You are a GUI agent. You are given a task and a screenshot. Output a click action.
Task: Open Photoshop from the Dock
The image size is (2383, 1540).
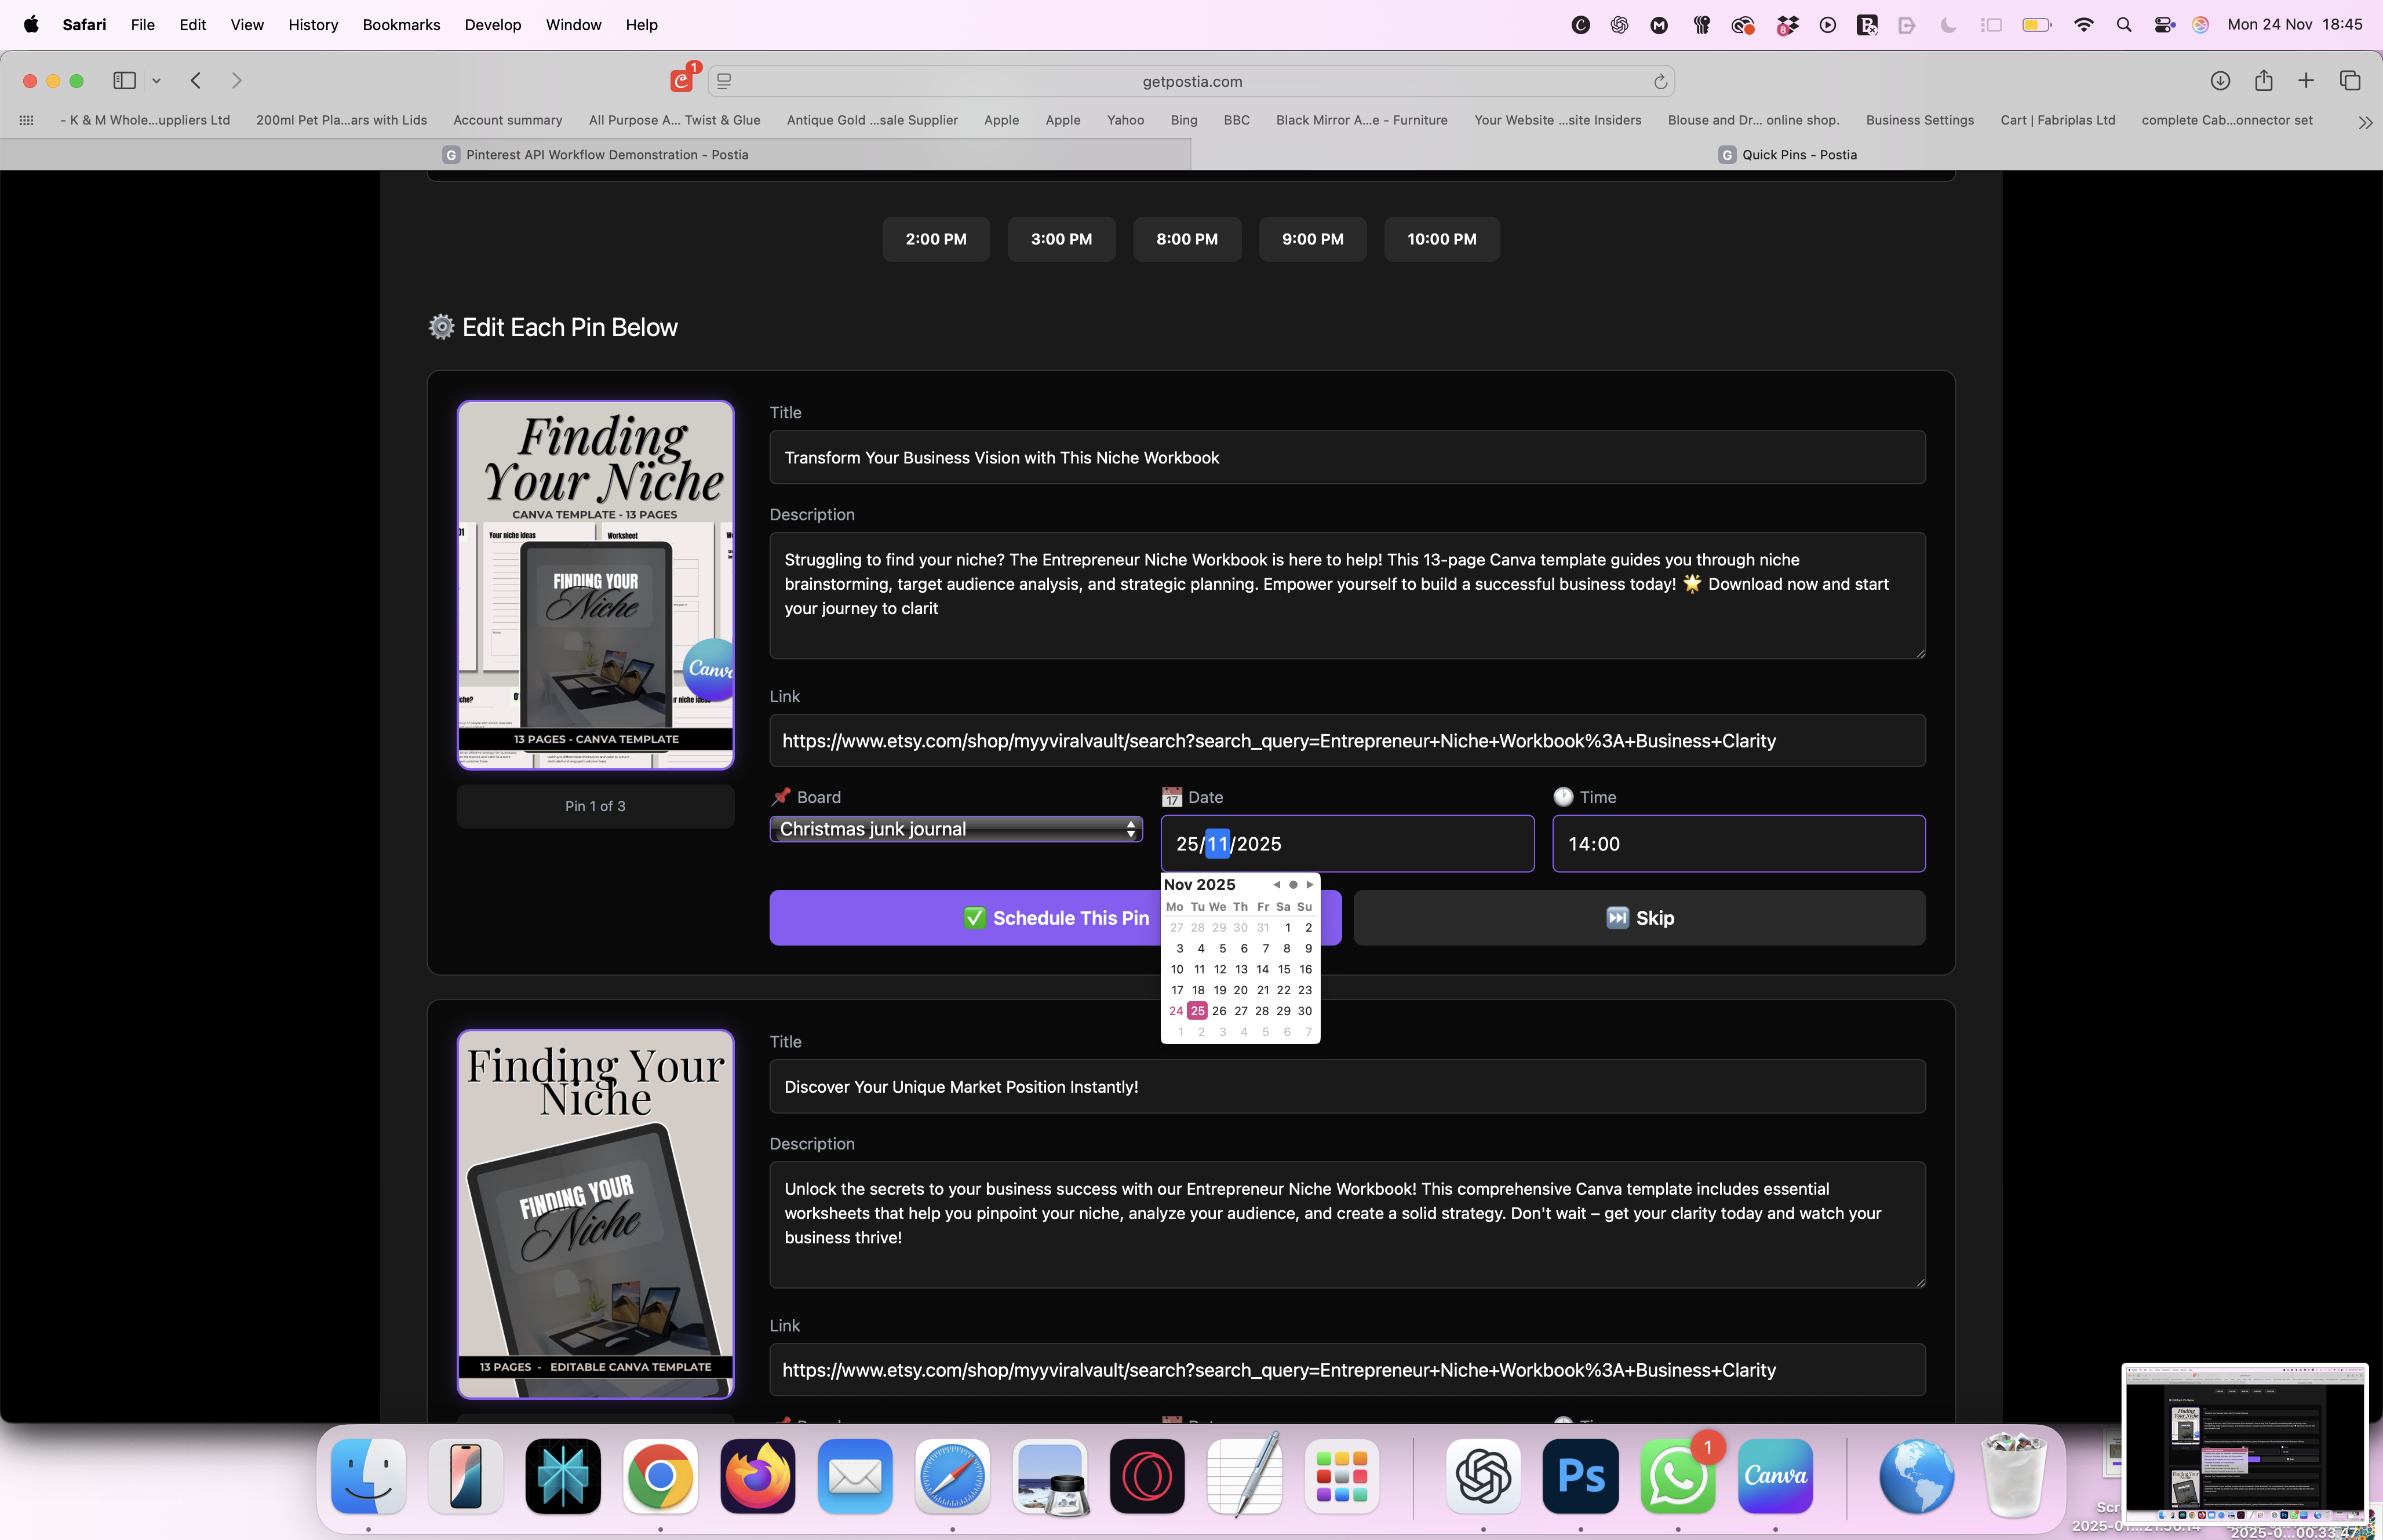[1580, 1476]
